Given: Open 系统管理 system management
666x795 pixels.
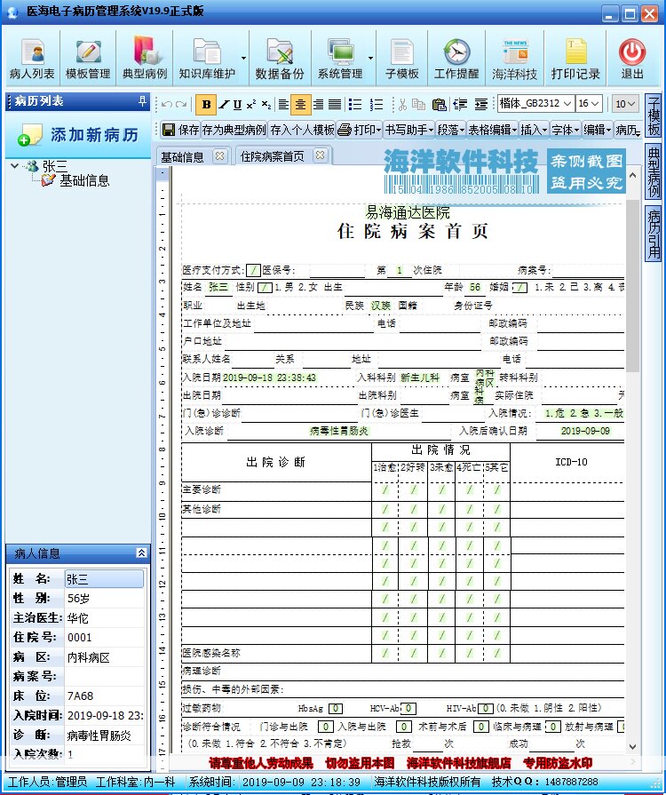Looking at the screenshot, I should pyautogui.click(x=340, y=59).
